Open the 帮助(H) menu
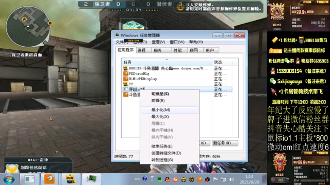This screenshot has width=330, height=185. 196,42
